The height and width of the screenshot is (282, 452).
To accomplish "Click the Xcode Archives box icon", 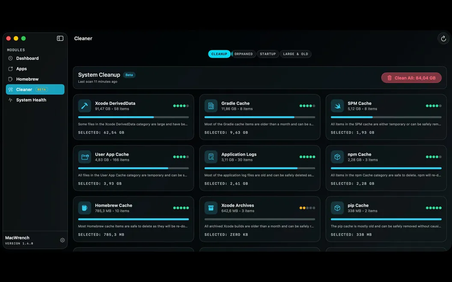I will coord(211,208).
